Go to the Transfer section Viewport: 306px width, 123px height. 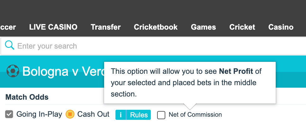point(106,27)
